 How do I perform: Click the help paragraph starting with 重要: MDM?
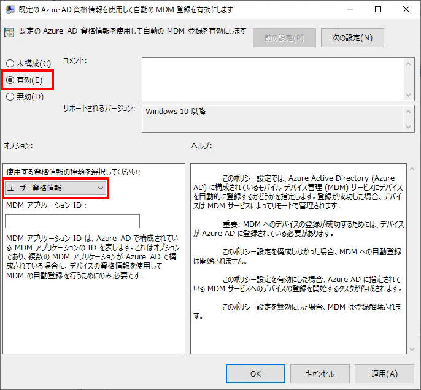click(x=298, y=229)
